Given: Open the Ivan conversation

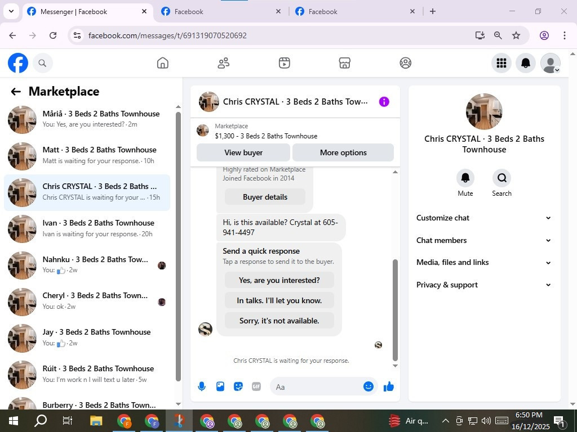Looking at the screenshot, I should [87, 228].
